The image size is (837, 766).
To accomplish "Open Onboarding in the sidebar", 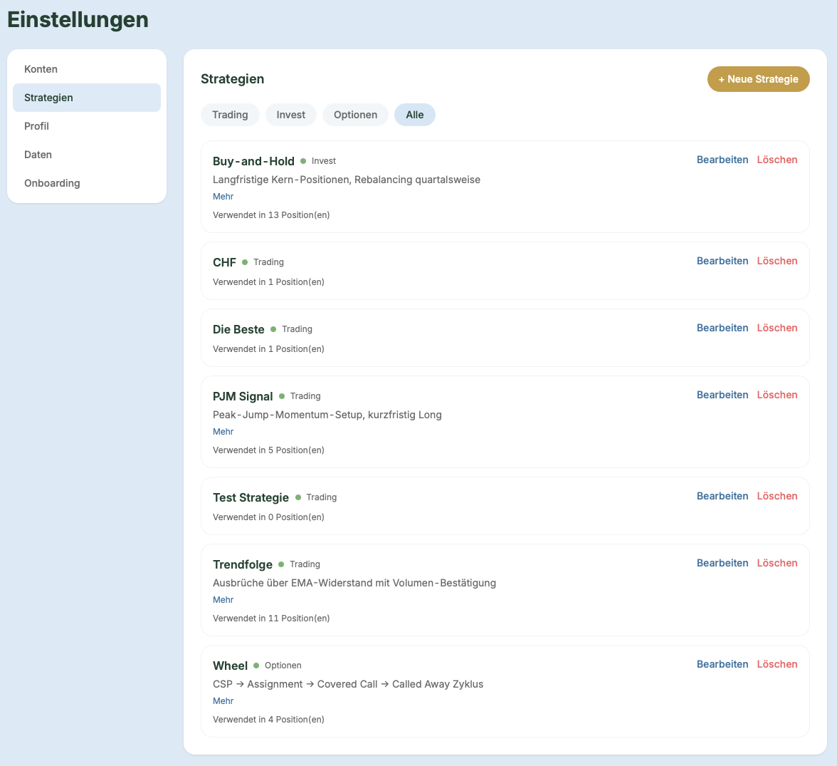I will (87, 183).
